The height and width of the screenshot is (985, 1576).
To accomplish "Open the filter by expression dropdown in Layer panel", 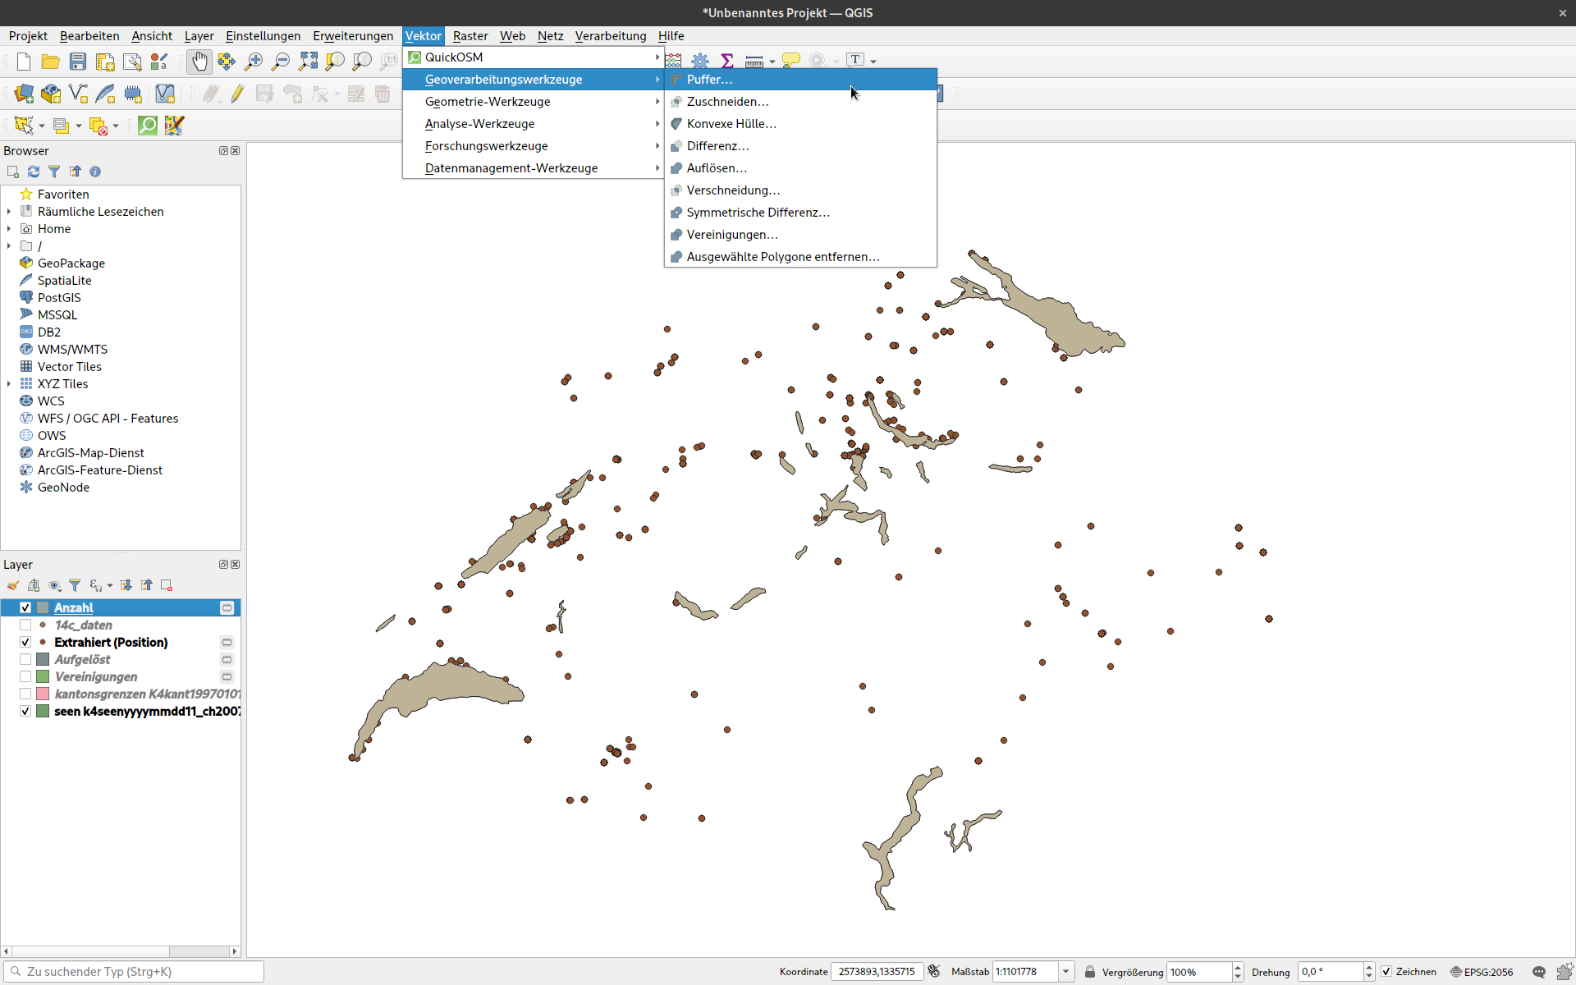I will [x=110, y=586].
